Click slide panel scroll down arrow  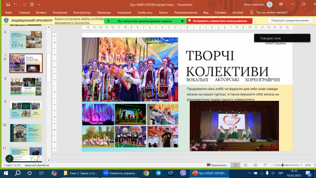pyautogui.click(x=48, y=160)
